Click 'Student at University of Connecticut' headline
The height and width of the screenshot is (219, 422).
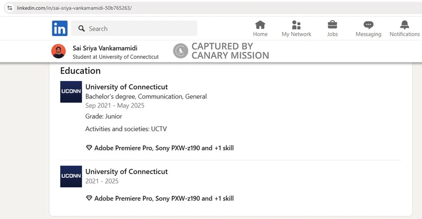(x=116, y=57)
